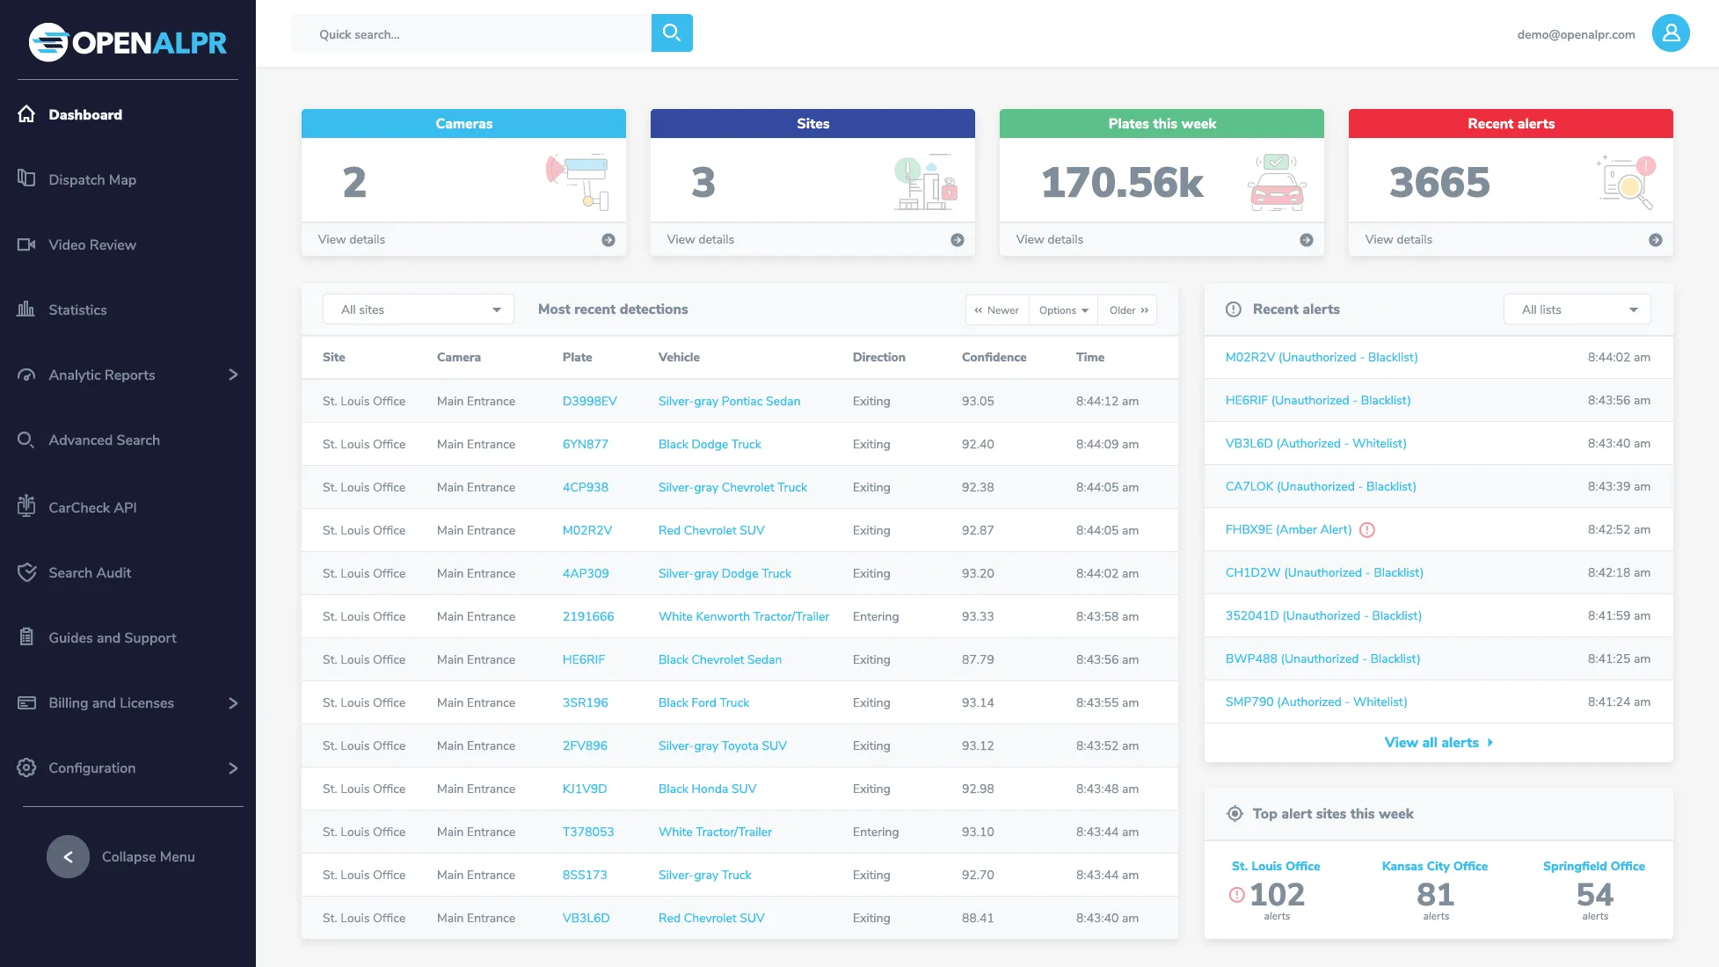Click the Video Review camera icon
Image resolution: width=1719 pixels, height=967 pixels.
26,244
